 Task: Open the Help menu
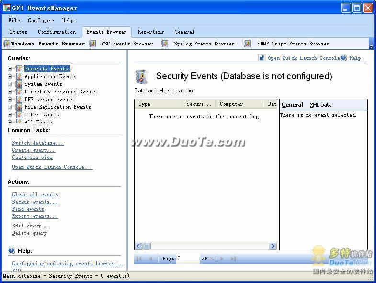pyautogui.click(x=68, y=21)
